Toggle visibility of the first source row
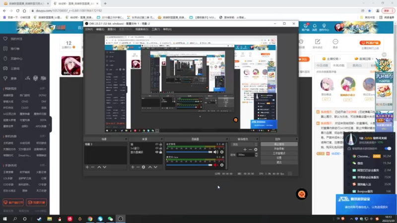397x223 pixels. [x=157, y=144]
